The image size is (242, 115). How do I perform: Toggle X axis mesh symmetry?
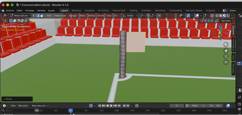pyautogui.click(x=205, y=21)
